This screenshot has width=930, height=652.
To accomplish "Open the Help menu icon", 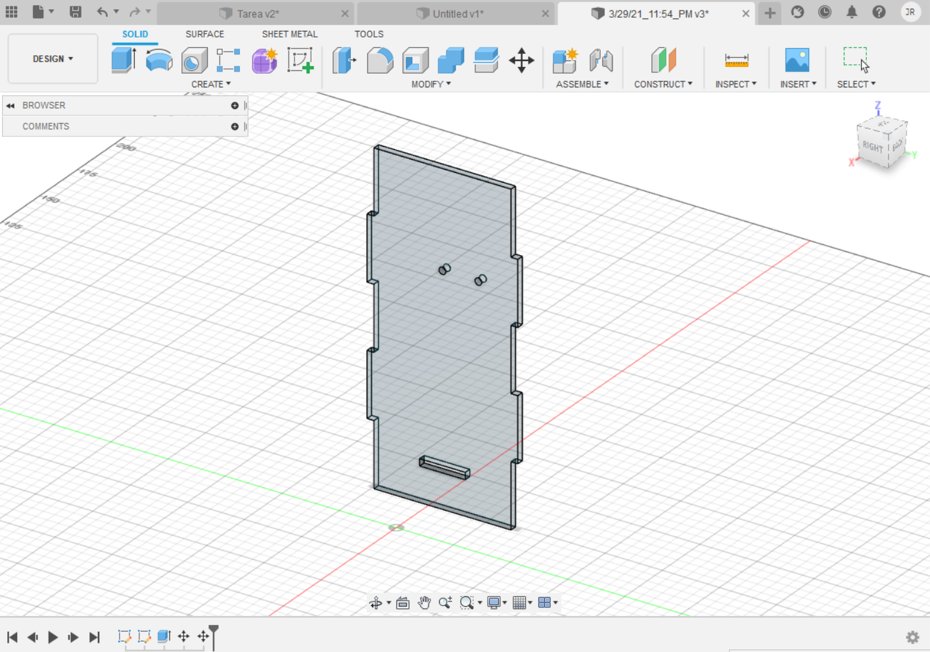I will click(x=879, y=12).
